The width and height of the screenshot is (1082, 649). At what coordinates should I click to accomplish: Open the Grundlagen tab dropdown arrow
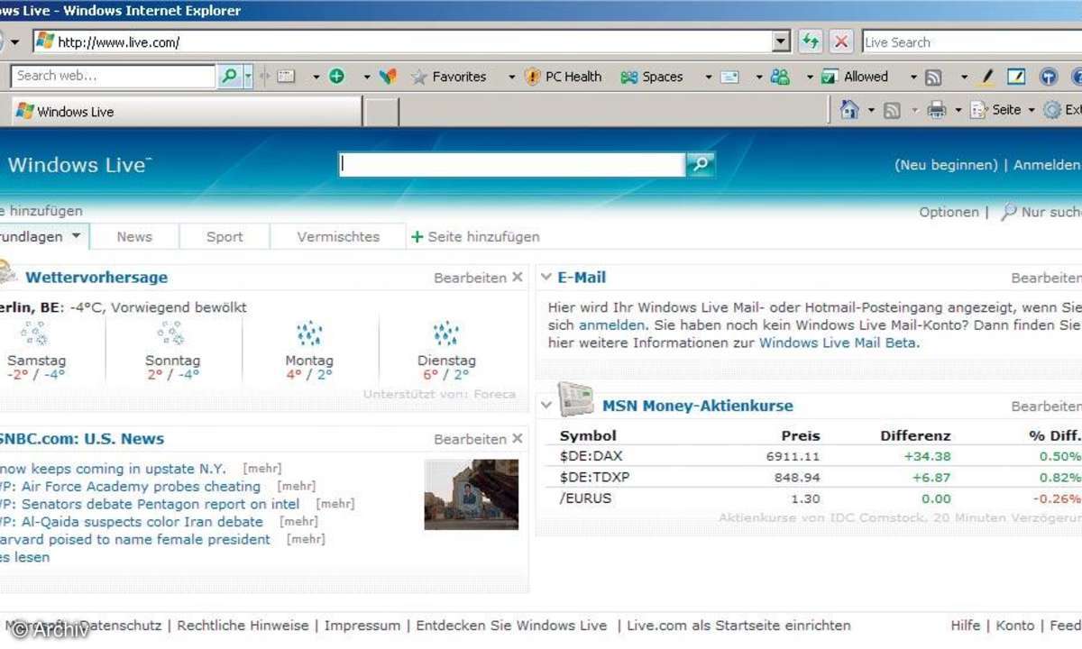[76, 237]
